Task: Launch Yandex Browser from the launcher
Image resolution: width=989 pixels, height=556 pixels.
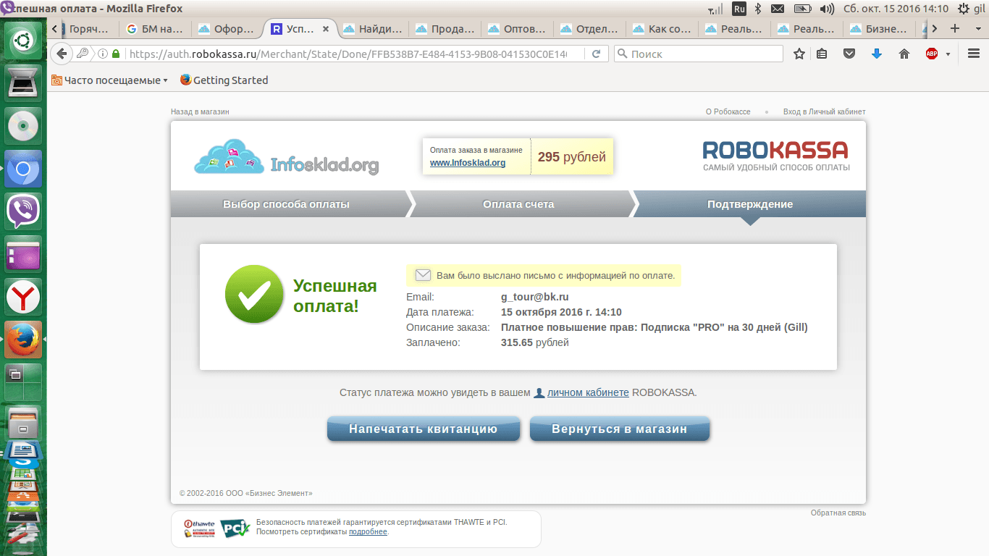Action: pos(24,298)
